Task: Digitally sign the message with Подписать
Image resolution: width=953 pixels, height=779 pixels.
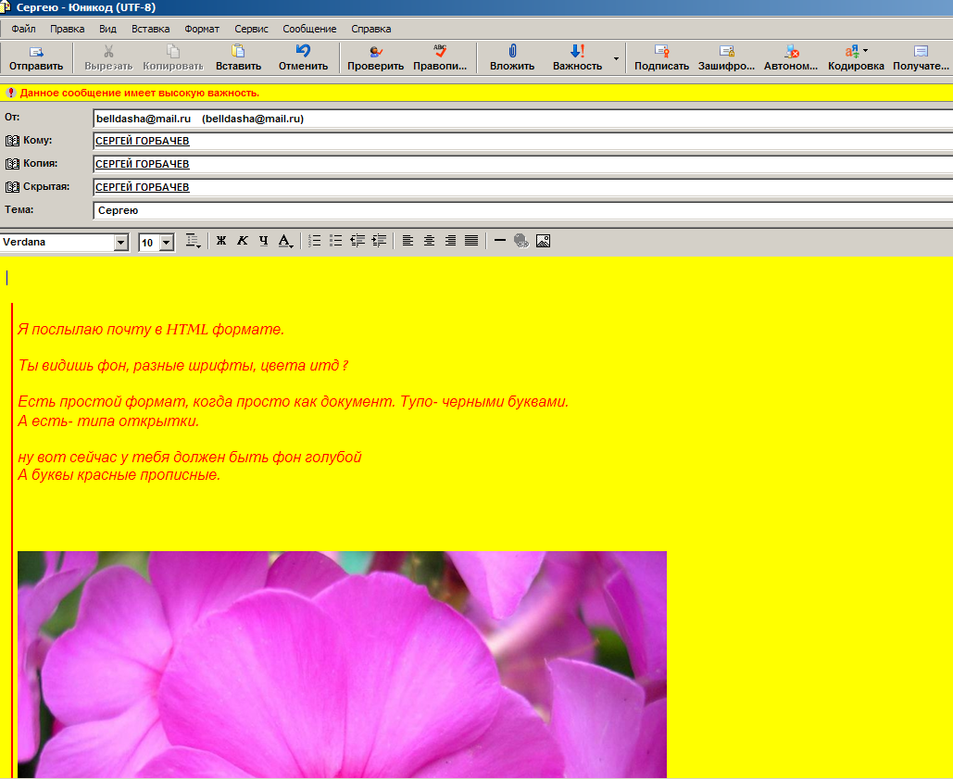Action: click(x=662, y=57)
